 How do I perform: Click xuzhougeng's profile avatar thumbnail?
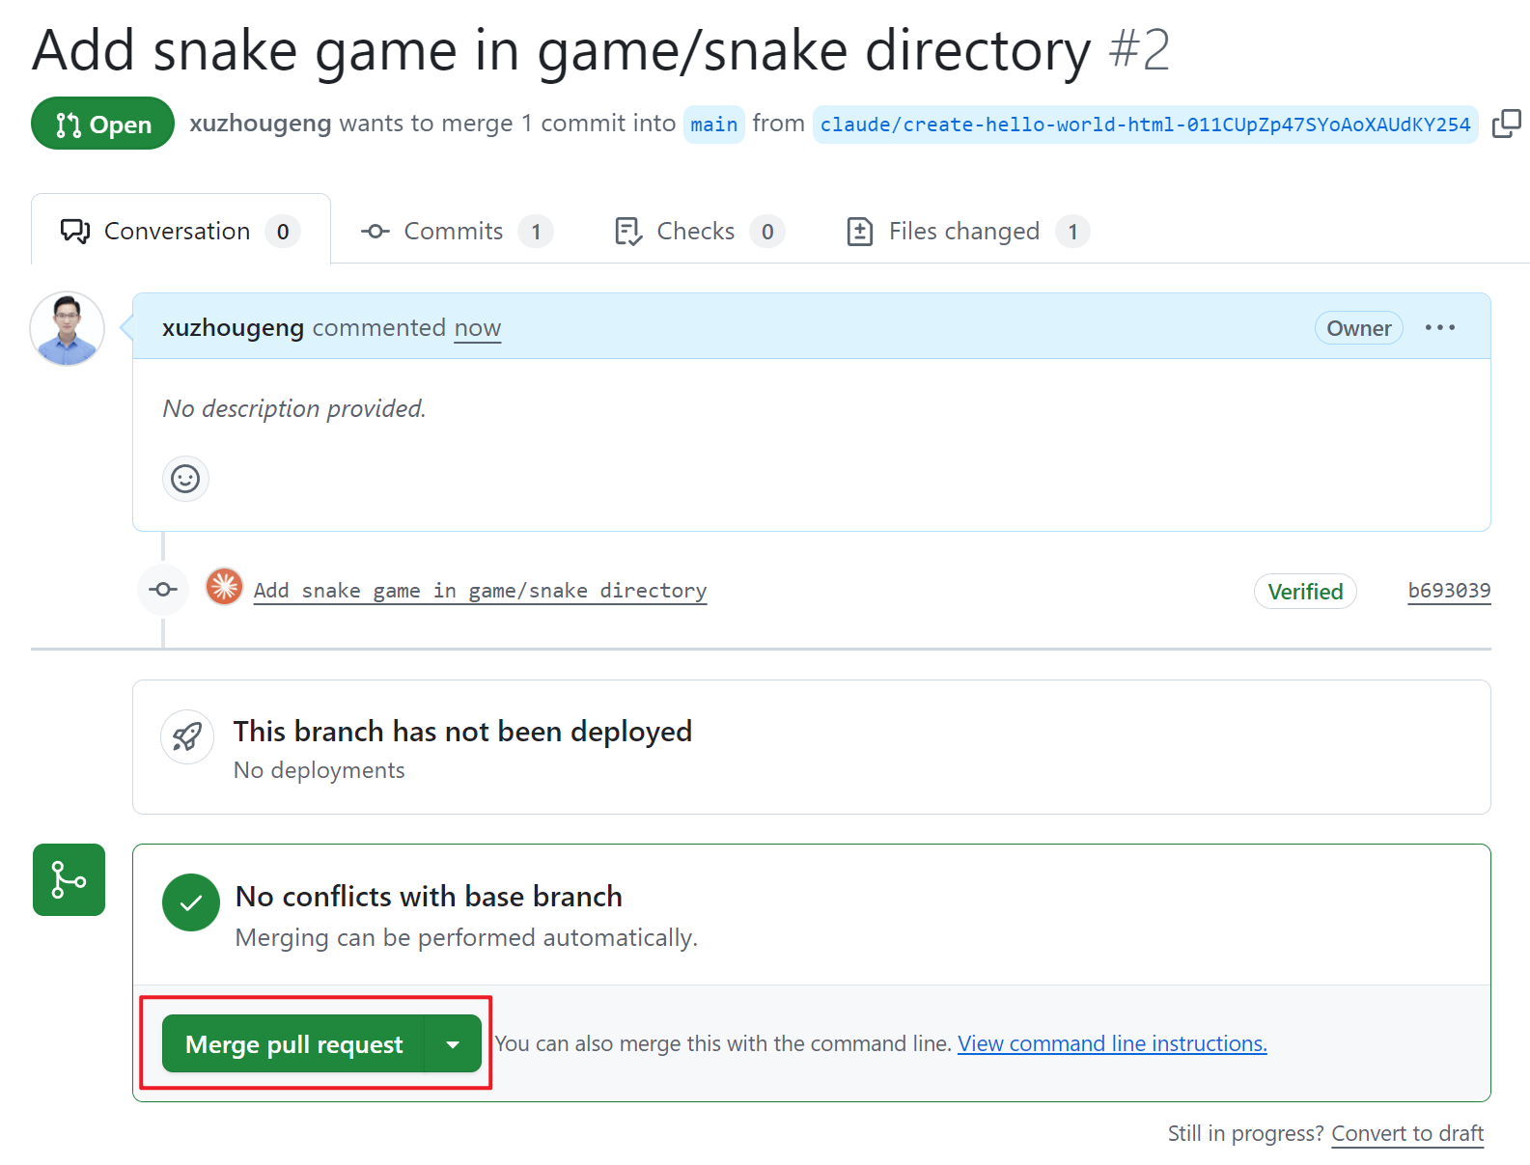pyautogui.click(x=68, y=329)
